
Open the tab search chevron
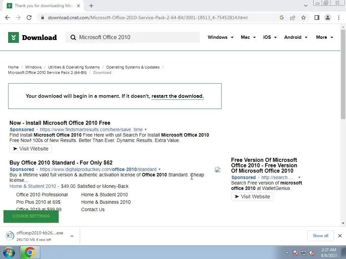coord(305,6)
